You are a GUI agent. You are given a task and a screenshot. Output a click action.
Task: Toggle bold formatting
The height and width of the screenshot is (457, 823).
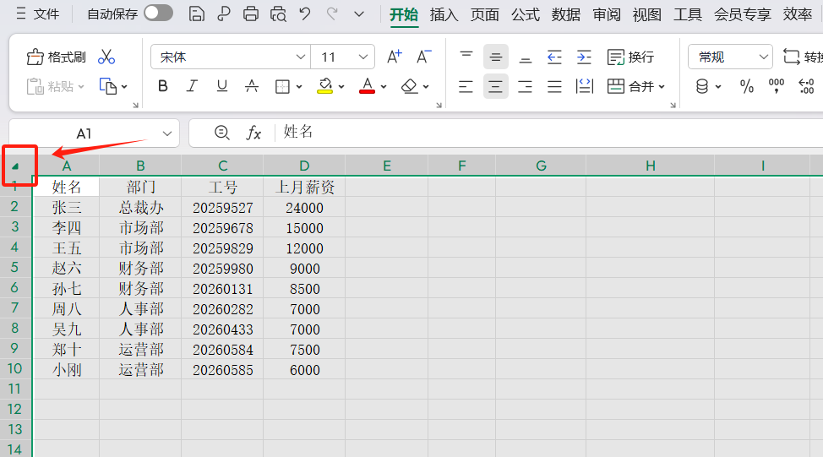(x=163, y=86)
